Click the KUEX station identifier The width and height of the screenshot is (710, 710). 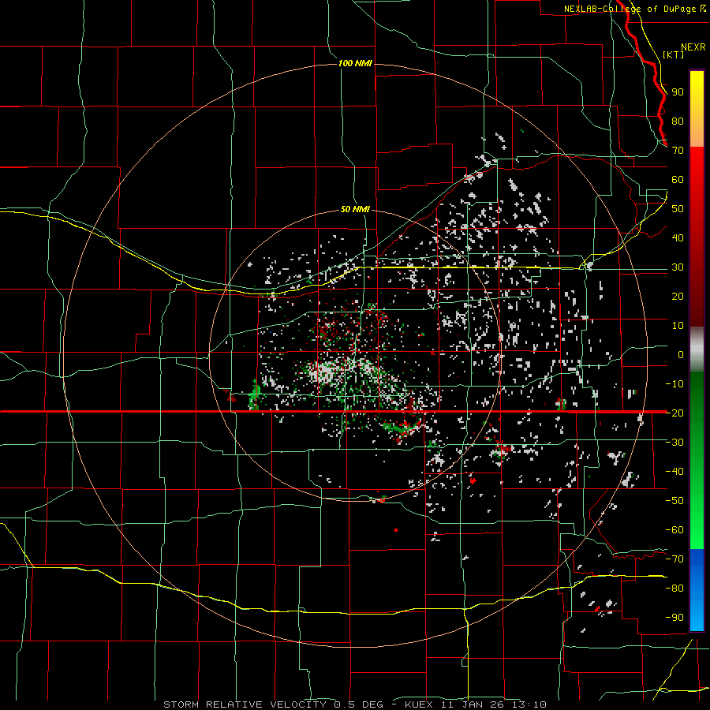point(419,704)
